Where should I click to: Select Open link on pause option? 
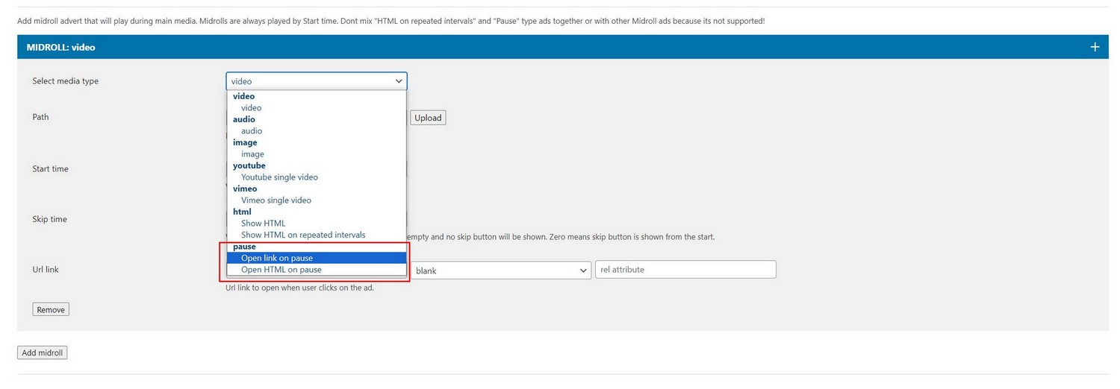[277, 258]
